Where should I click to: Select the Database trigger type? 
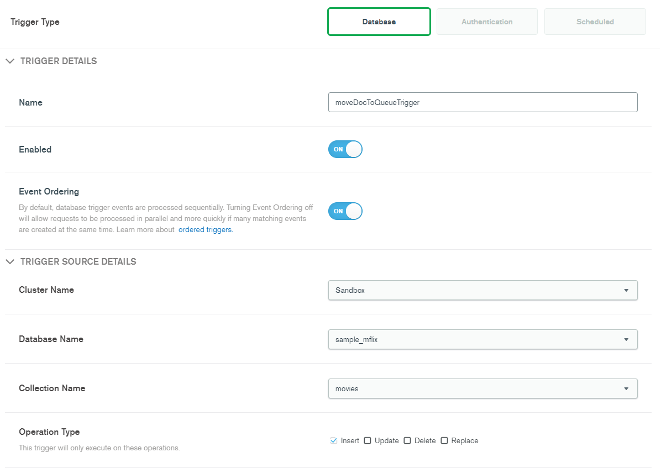[379, 22]
